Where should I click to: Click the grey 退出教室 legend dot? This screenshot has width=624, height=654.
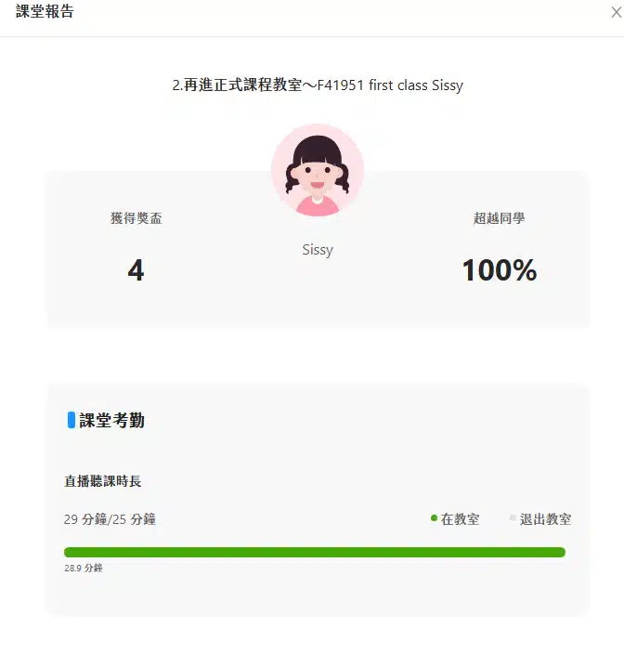click(x=513, y=518)
